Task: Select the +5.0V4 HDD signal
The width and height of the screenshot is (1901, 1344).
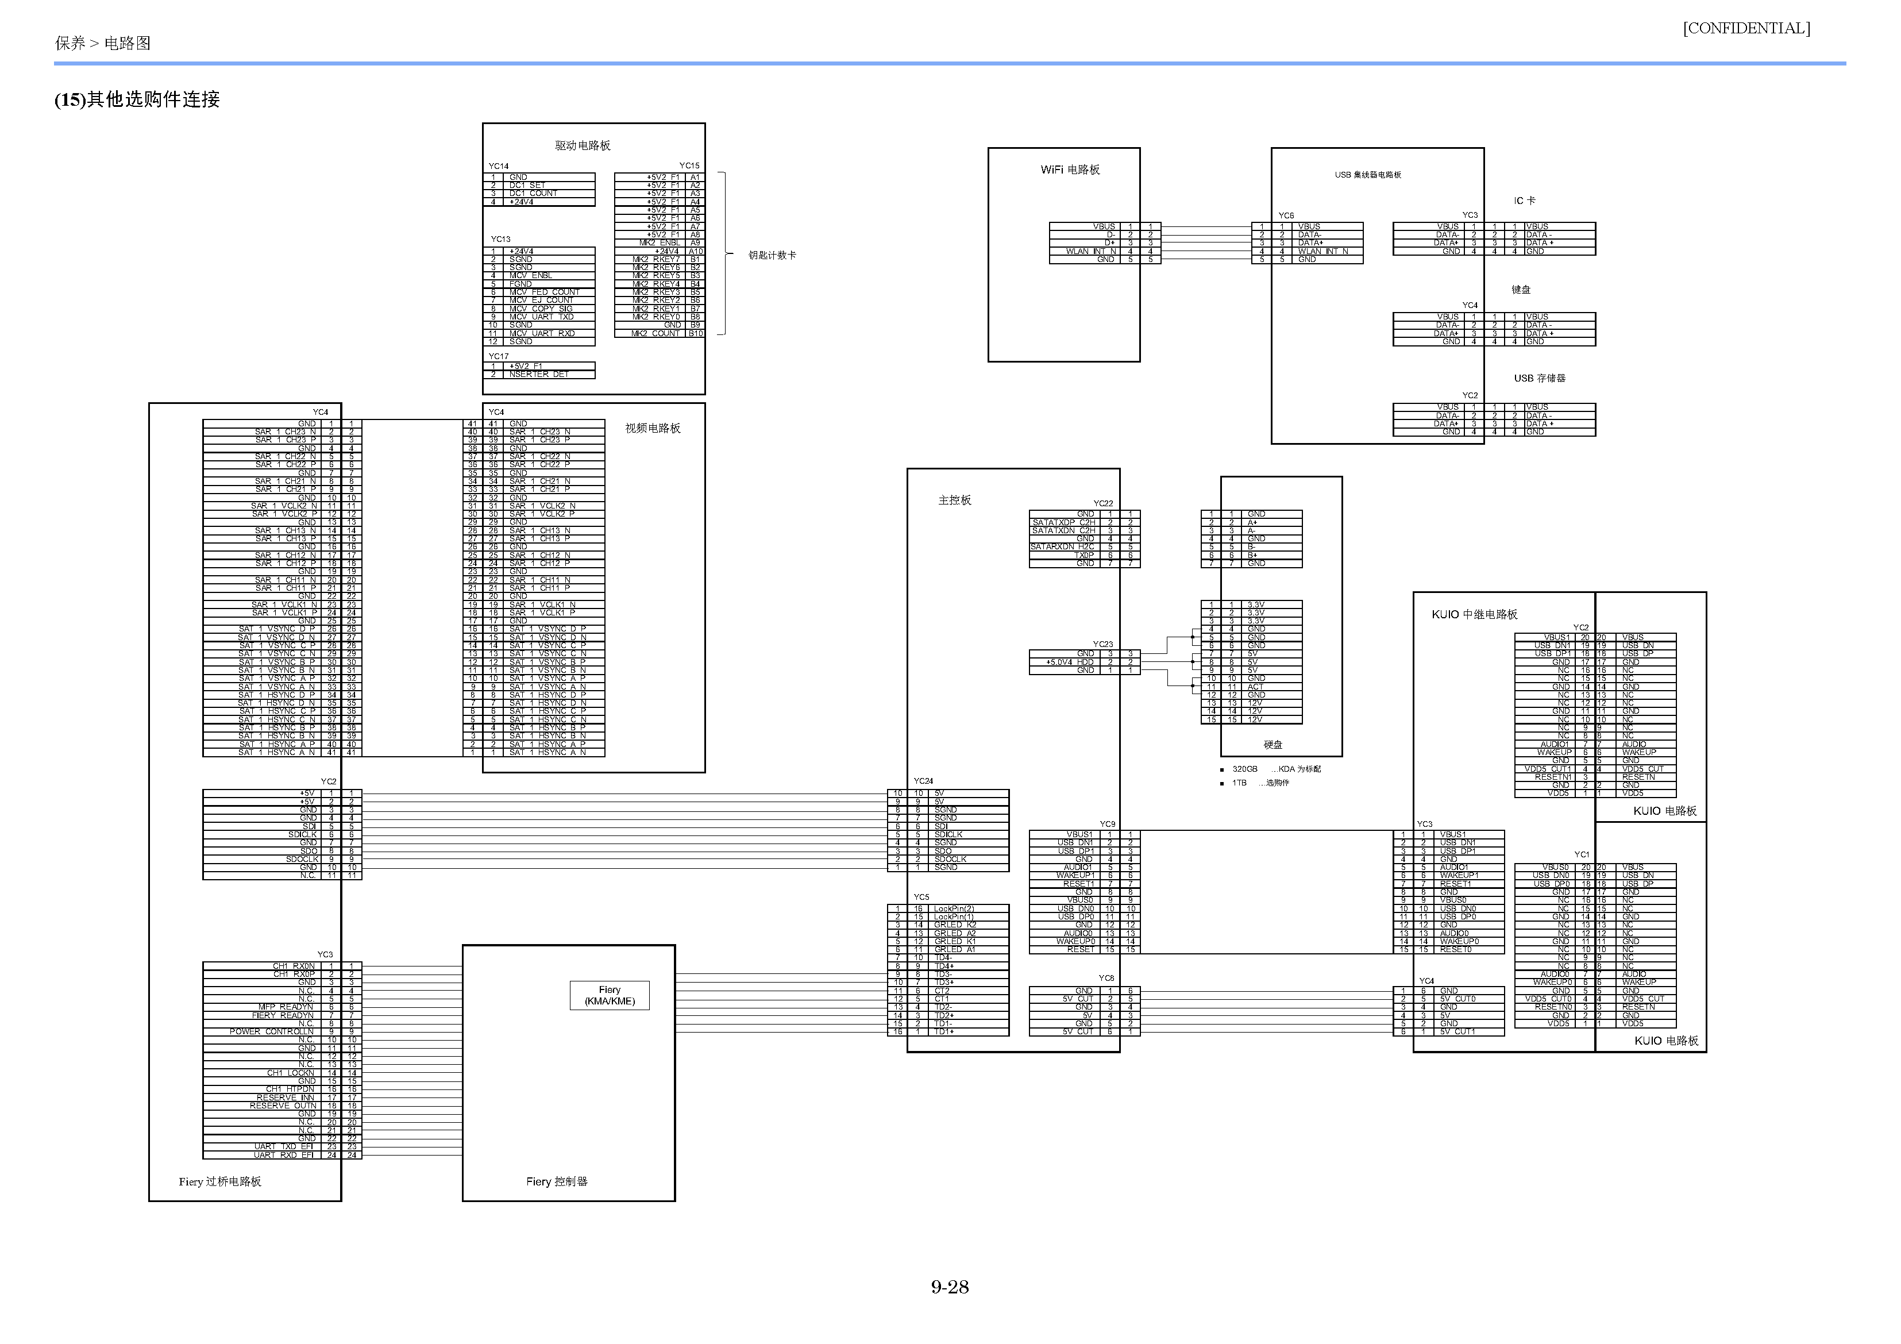Action: pos(1070,663)
